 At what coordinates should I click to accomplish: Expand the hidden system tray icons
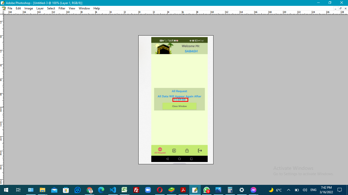point(289,190)
